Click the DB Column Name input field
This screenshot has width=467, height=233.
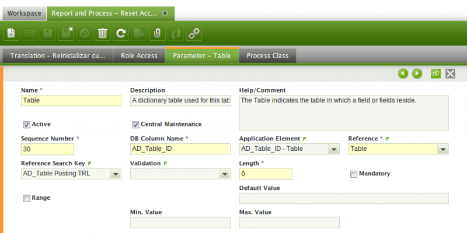coord(180,149)
